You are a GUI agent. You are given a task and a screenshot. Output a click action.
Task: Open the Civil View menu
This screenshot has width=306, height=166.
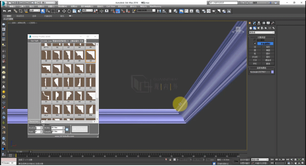[x=110, y=7]
